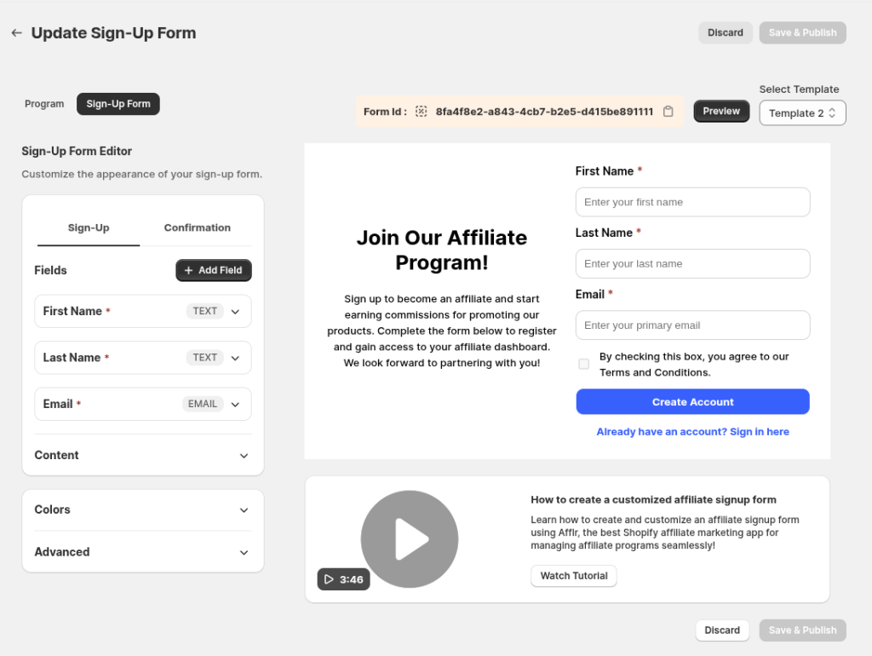Switch to the Program toggle option

click(x=44, y=103)
